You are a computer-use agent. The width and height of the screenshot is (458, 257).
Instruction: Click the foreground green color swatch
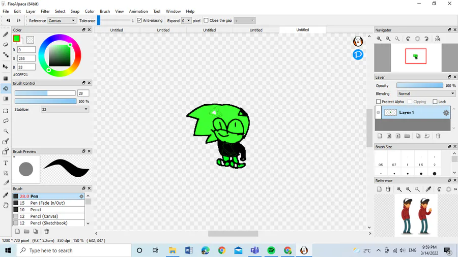point(17,39)
